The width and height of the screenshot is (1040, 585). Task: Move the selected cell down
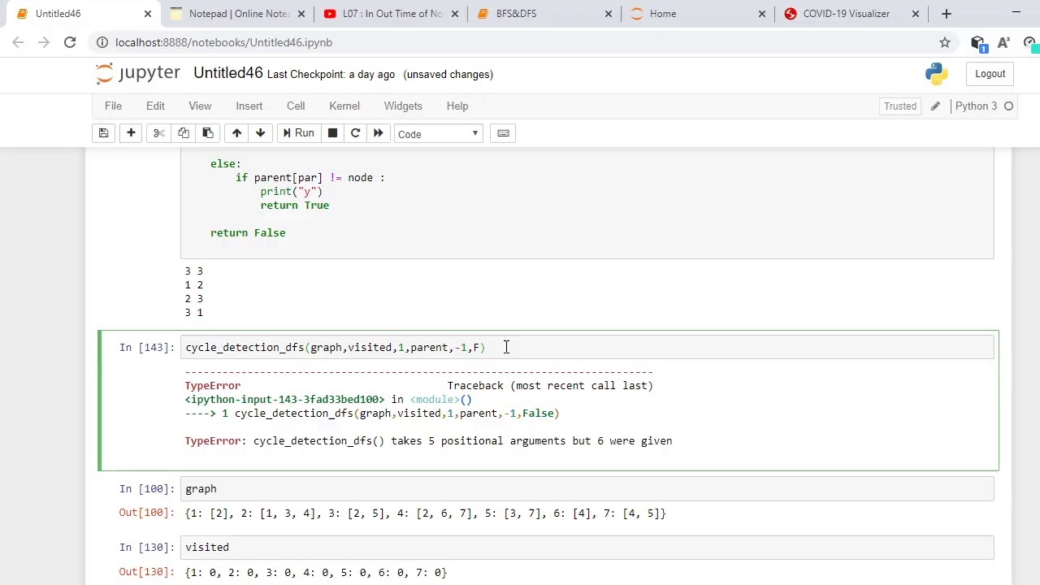(x=260, y=133)
